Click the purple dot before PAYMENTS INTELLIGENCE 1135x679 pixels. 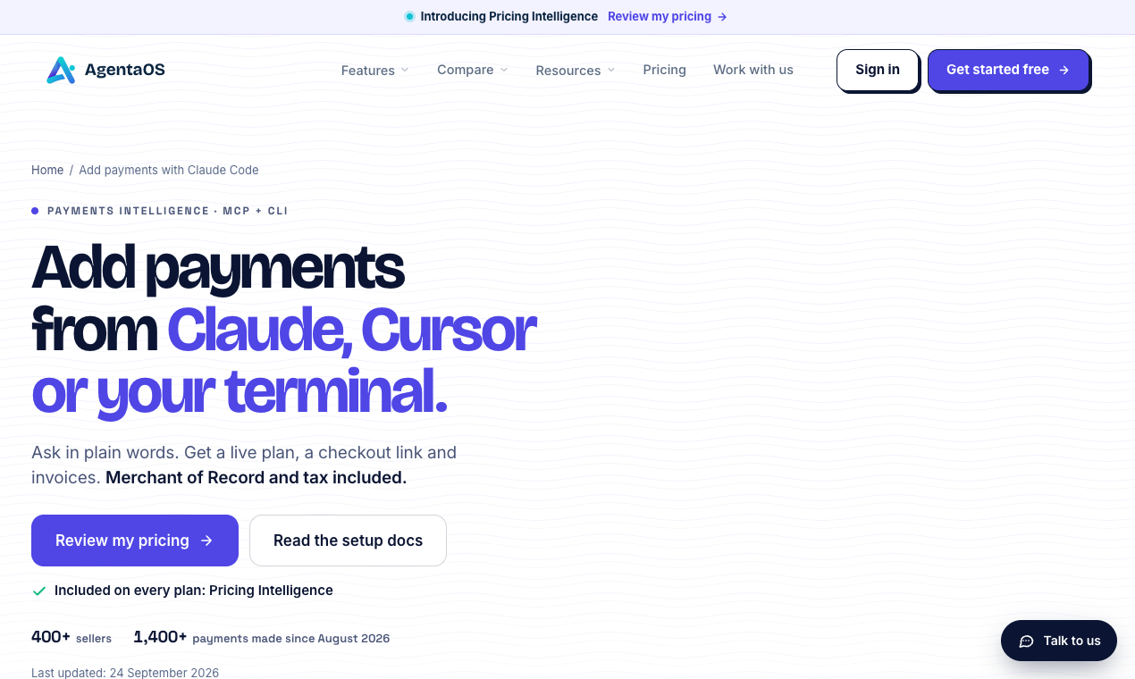(x=35, y=211)
